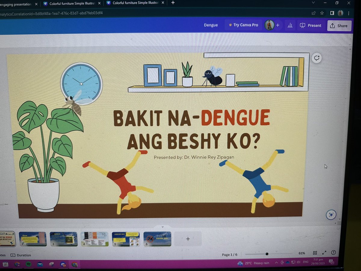
Task: Add a comment on the page
Action: pyautogui.click(x=316, y=58)
